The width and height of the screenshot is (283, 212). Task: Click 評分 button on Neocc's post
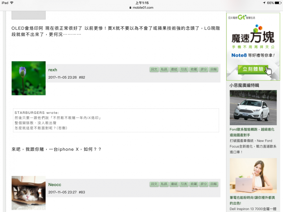tap(204, 184)
